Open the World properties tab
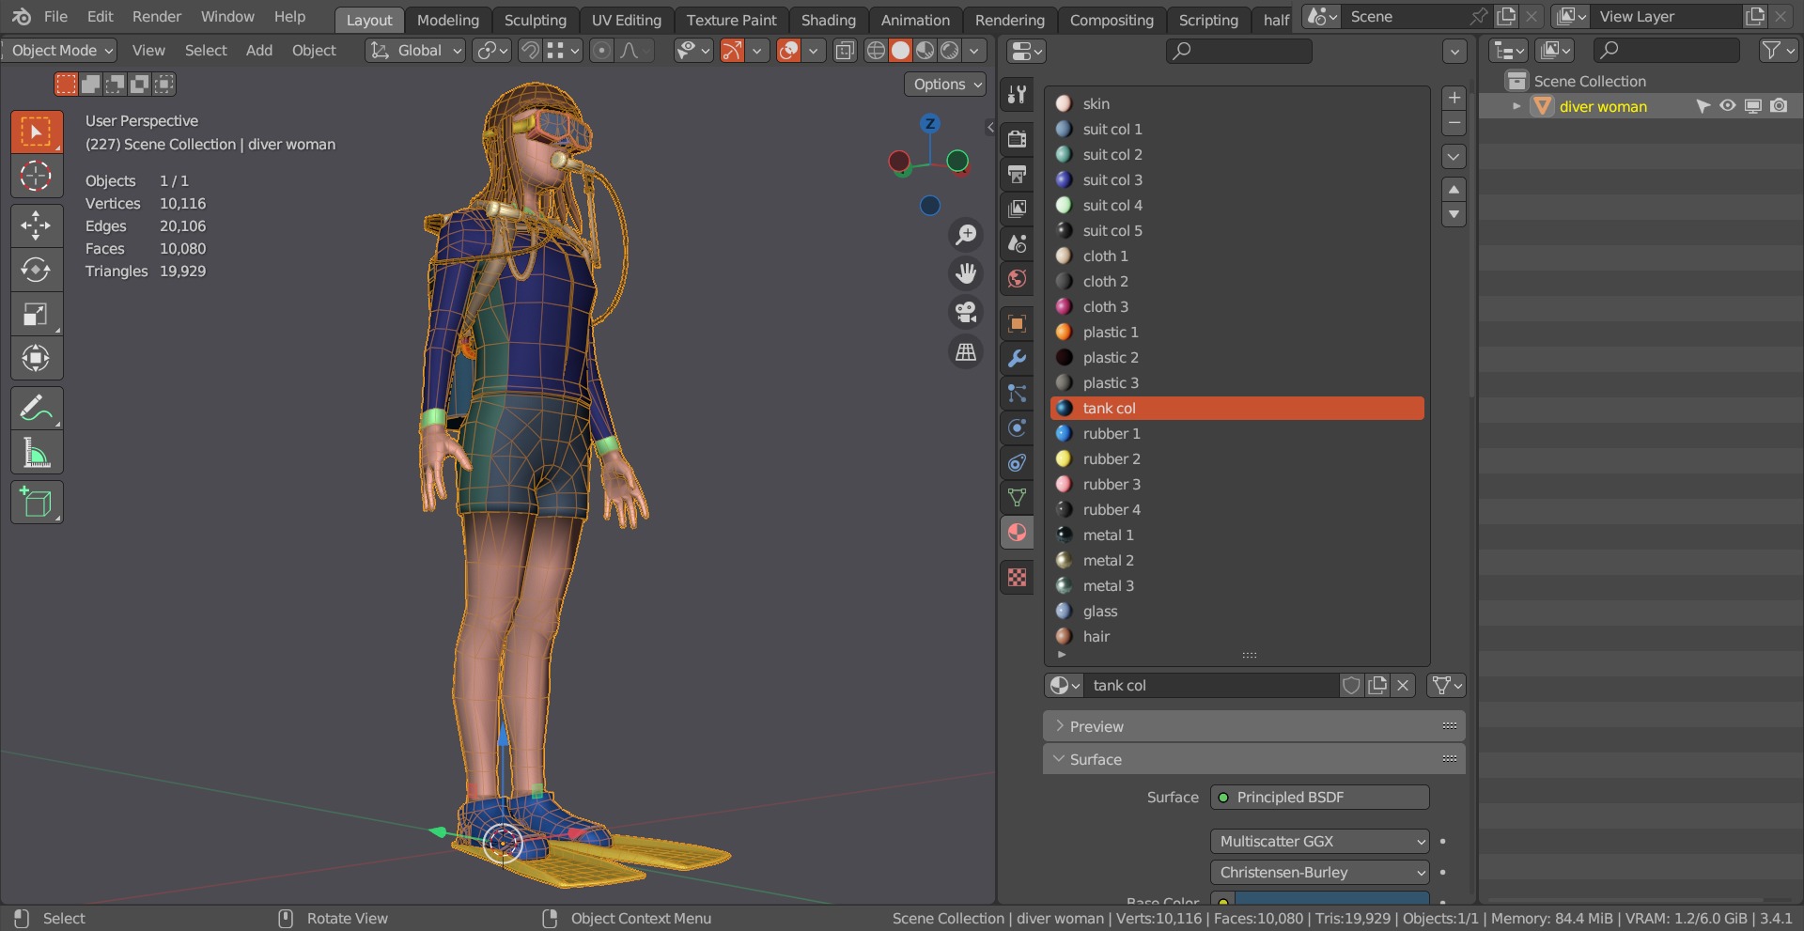The image size is (1804, 931). (x=1017, y=278)
